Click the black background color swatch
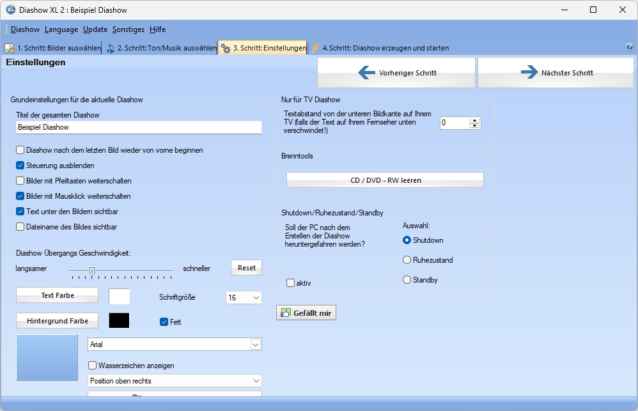 pyautogui.click(x=119, y=321)
